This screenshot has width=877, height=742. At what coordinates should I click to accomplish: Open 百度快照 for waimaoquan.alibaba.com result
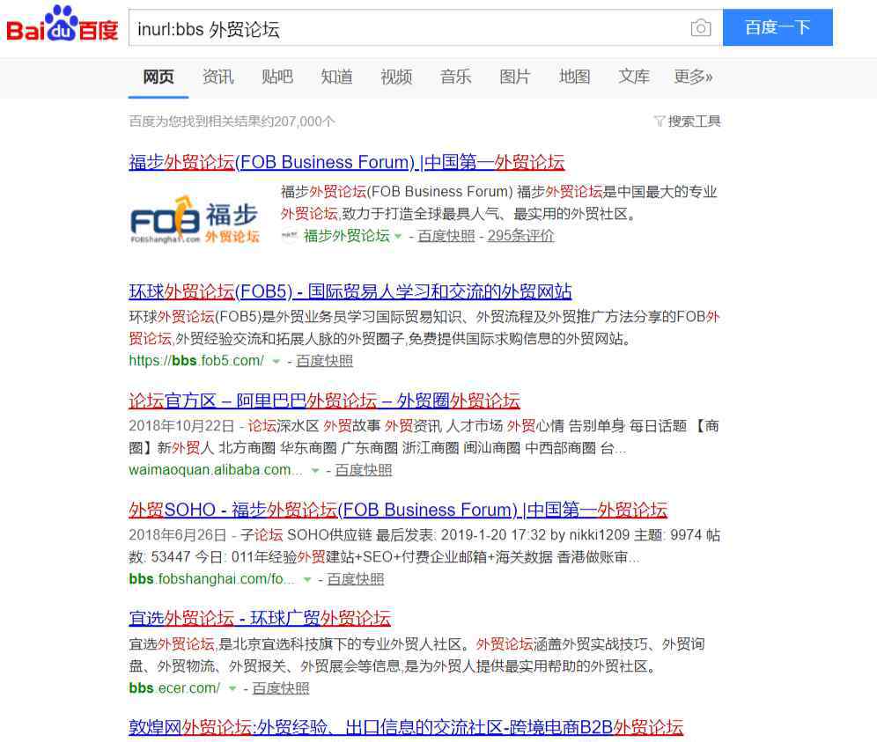coord(364,470)
